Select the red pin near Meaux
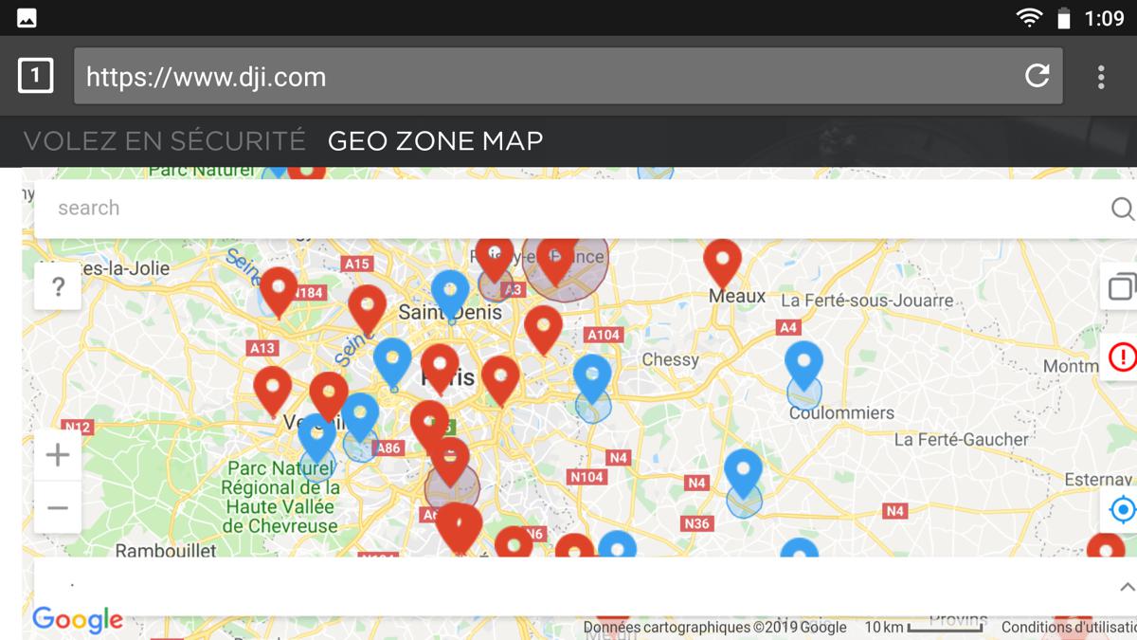The height and width of the screenshot is (640, 1137). (722, 262)
